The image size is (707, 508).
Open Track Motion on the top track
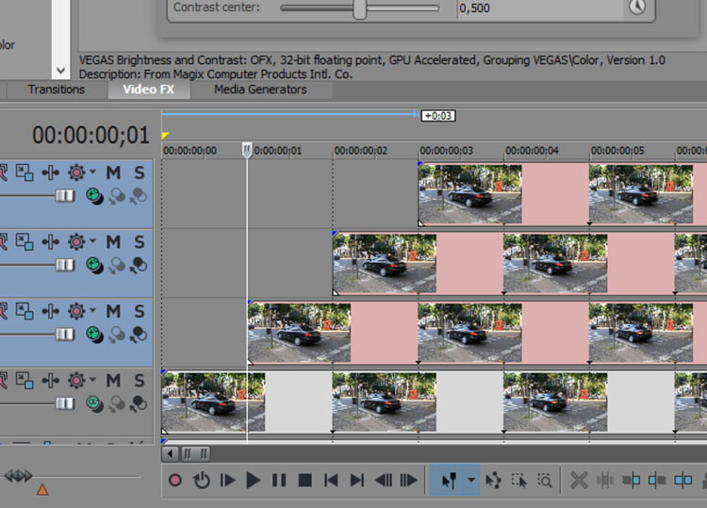tap(25, 172)
